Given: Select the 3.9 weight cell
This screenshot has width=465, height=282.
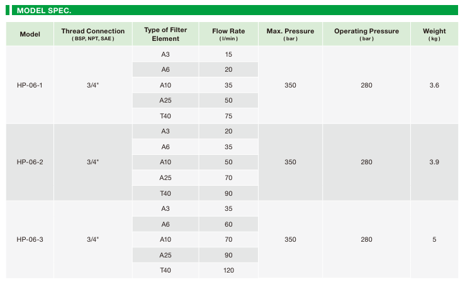Looking at the screenshot, I should [x=434, y=162].
